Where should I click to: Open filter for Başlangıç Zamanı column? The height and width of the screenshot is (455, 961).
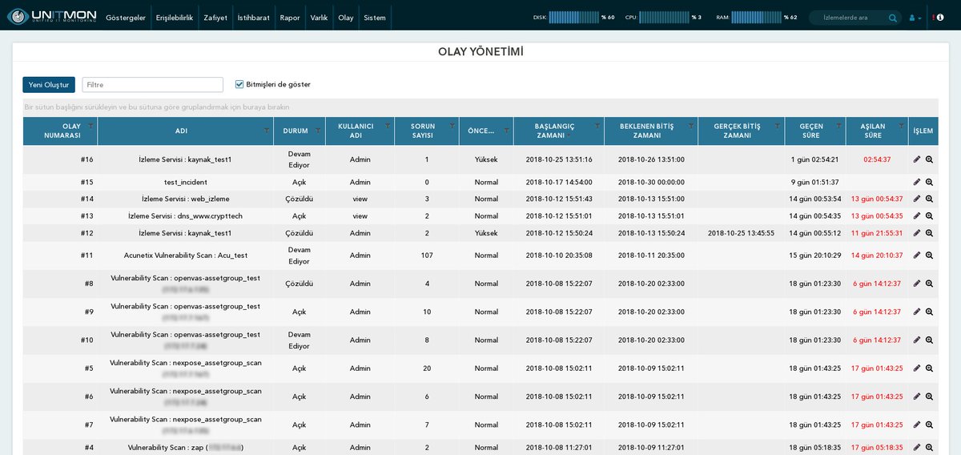[597, 126]
